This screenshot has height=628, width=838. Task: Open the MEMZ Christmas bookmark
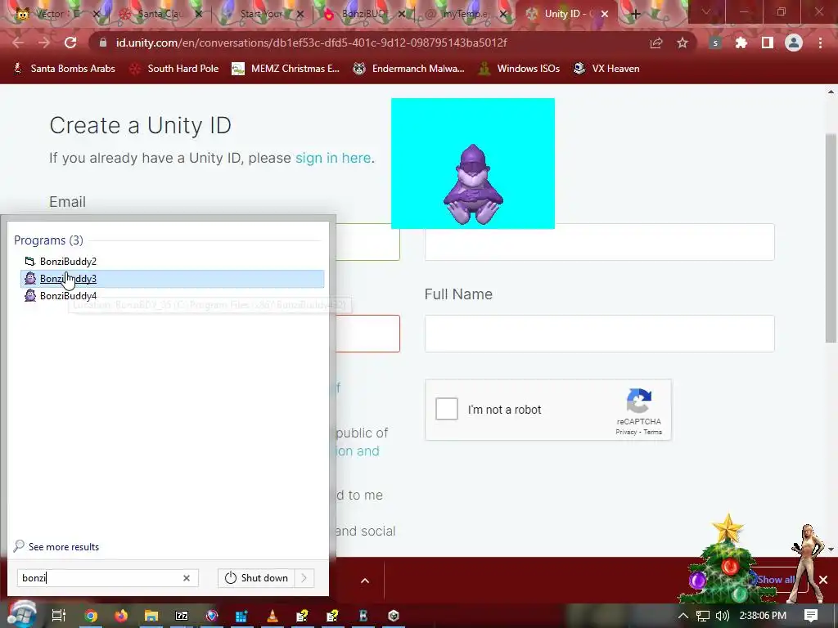286,69
